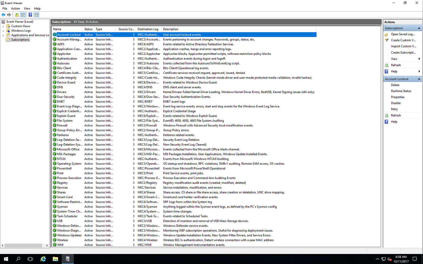Viewport: 423px width, 264px height.
Task: Open Windows Start button
Action: (x=6, y=259)
